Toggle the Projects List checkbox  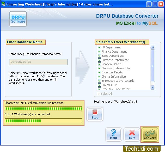pos(99,85)
